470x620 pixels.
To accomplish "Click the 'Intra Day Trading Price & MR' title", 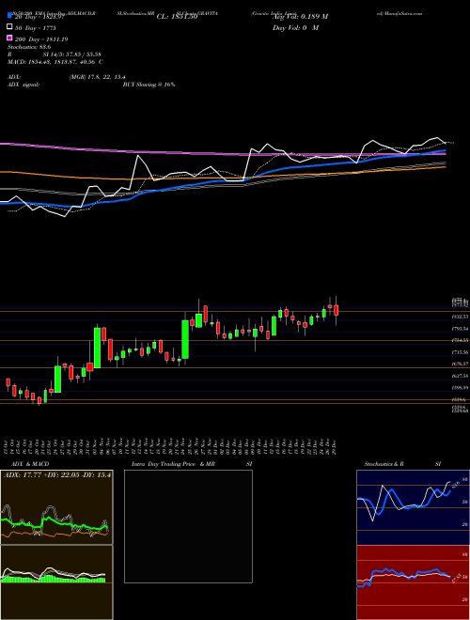I will 173,464.
